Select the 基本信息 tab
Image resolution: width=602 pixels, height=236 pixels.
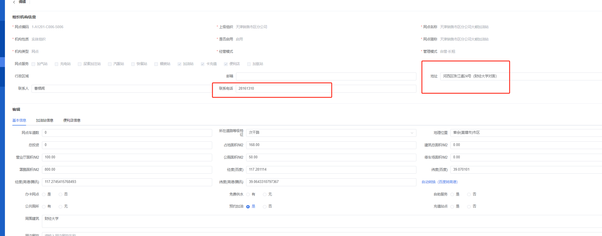(19, 120)
